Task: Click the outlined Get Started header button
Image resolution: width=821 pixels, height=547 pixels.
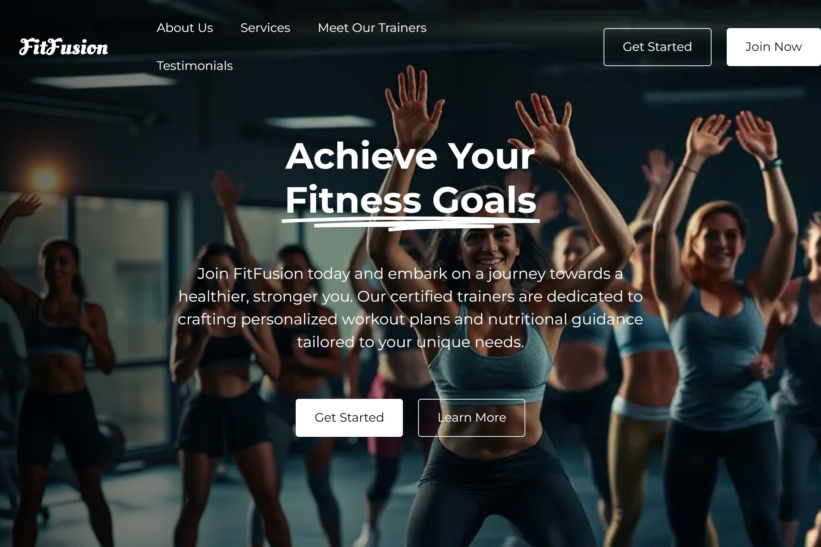Action: (x=657, y=47)
